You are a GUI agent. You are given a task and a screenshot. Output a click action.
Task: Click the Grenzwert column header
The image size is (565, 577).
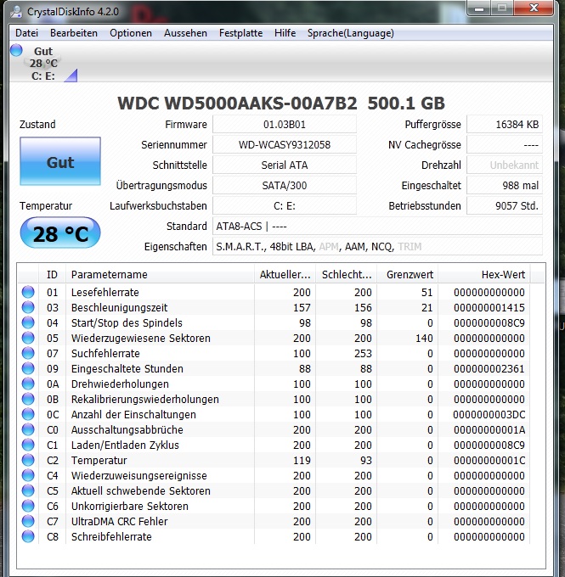(x=407, y=275)
